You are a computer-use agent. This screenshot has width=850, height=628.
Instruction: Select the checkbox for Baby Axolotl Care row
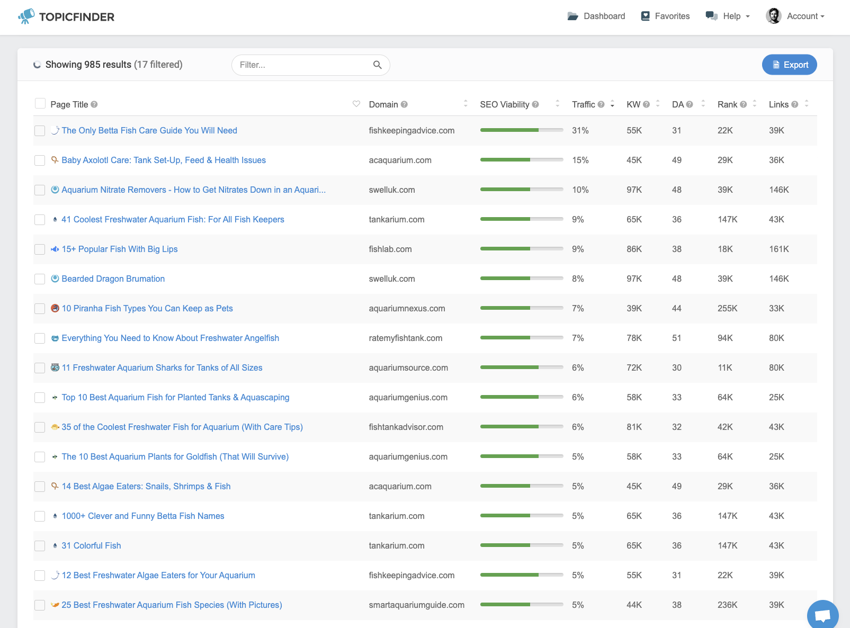(40, 160)
